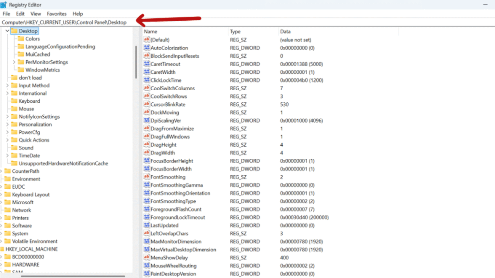Select the FontSmoothingGamma value name
The width and height of the screenshot is (495, 278).
click(x=176, y=185)
